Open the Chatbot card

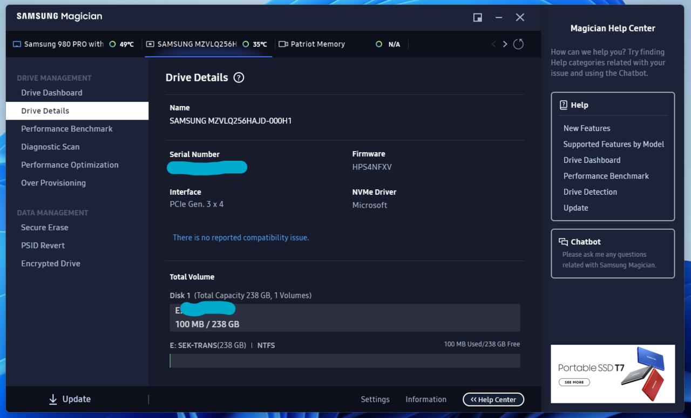pyautogui.click(x=613, y=253)
